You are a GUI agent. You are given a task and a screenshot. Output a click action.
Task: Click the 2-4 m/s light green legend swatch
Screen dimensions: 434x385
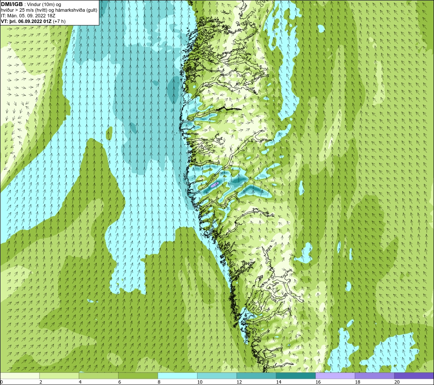pos(59,376)
